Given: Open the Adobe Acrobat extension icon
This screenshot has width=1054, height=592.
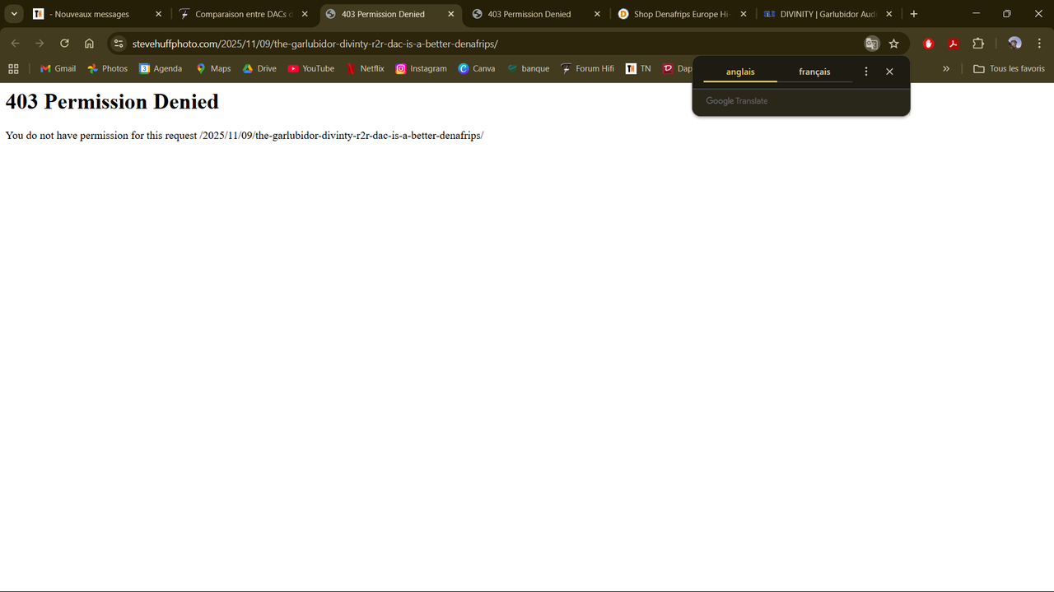Looking at the screenshot, I should [953, 43].
